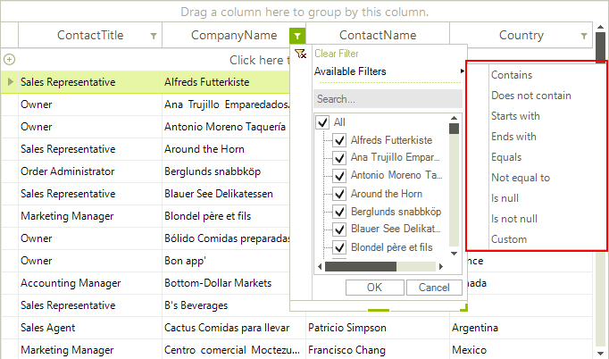Screen dimensions: 609x359
Task: Expand the Available Filters submenu arrow
Action: 463,71
